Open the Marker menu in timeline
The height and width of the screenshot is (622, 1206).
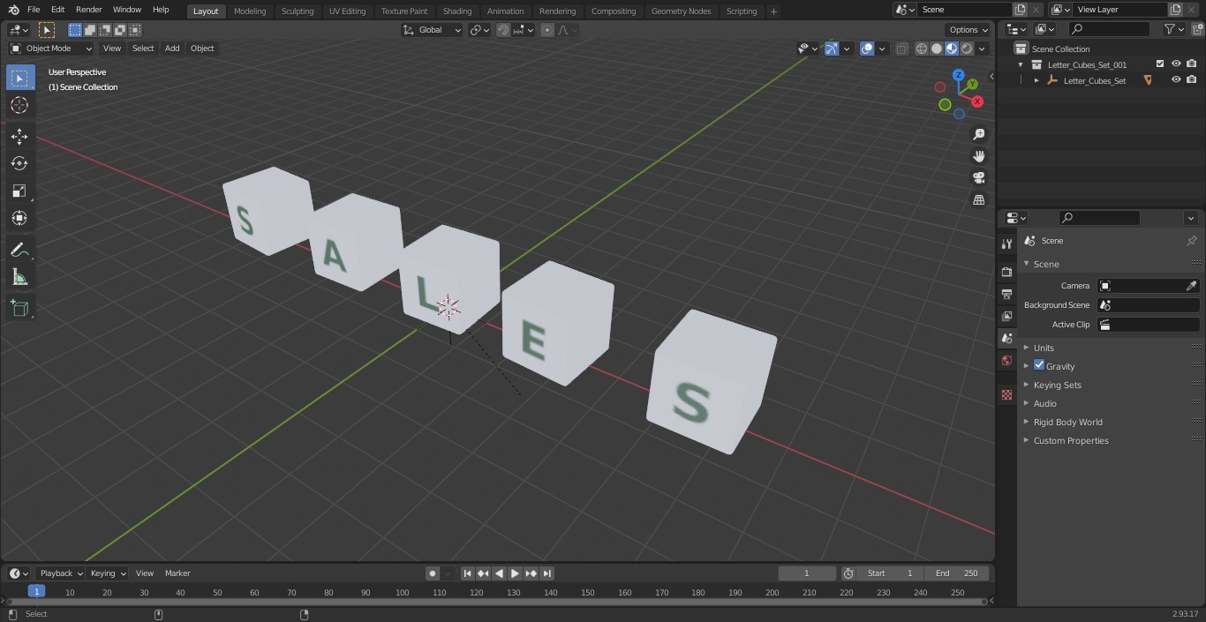click(x=177, y=573)
